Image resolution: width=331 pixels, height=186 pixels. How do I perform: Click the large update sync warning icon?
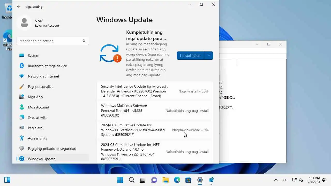pyautogui.click(x=110, y=53)
